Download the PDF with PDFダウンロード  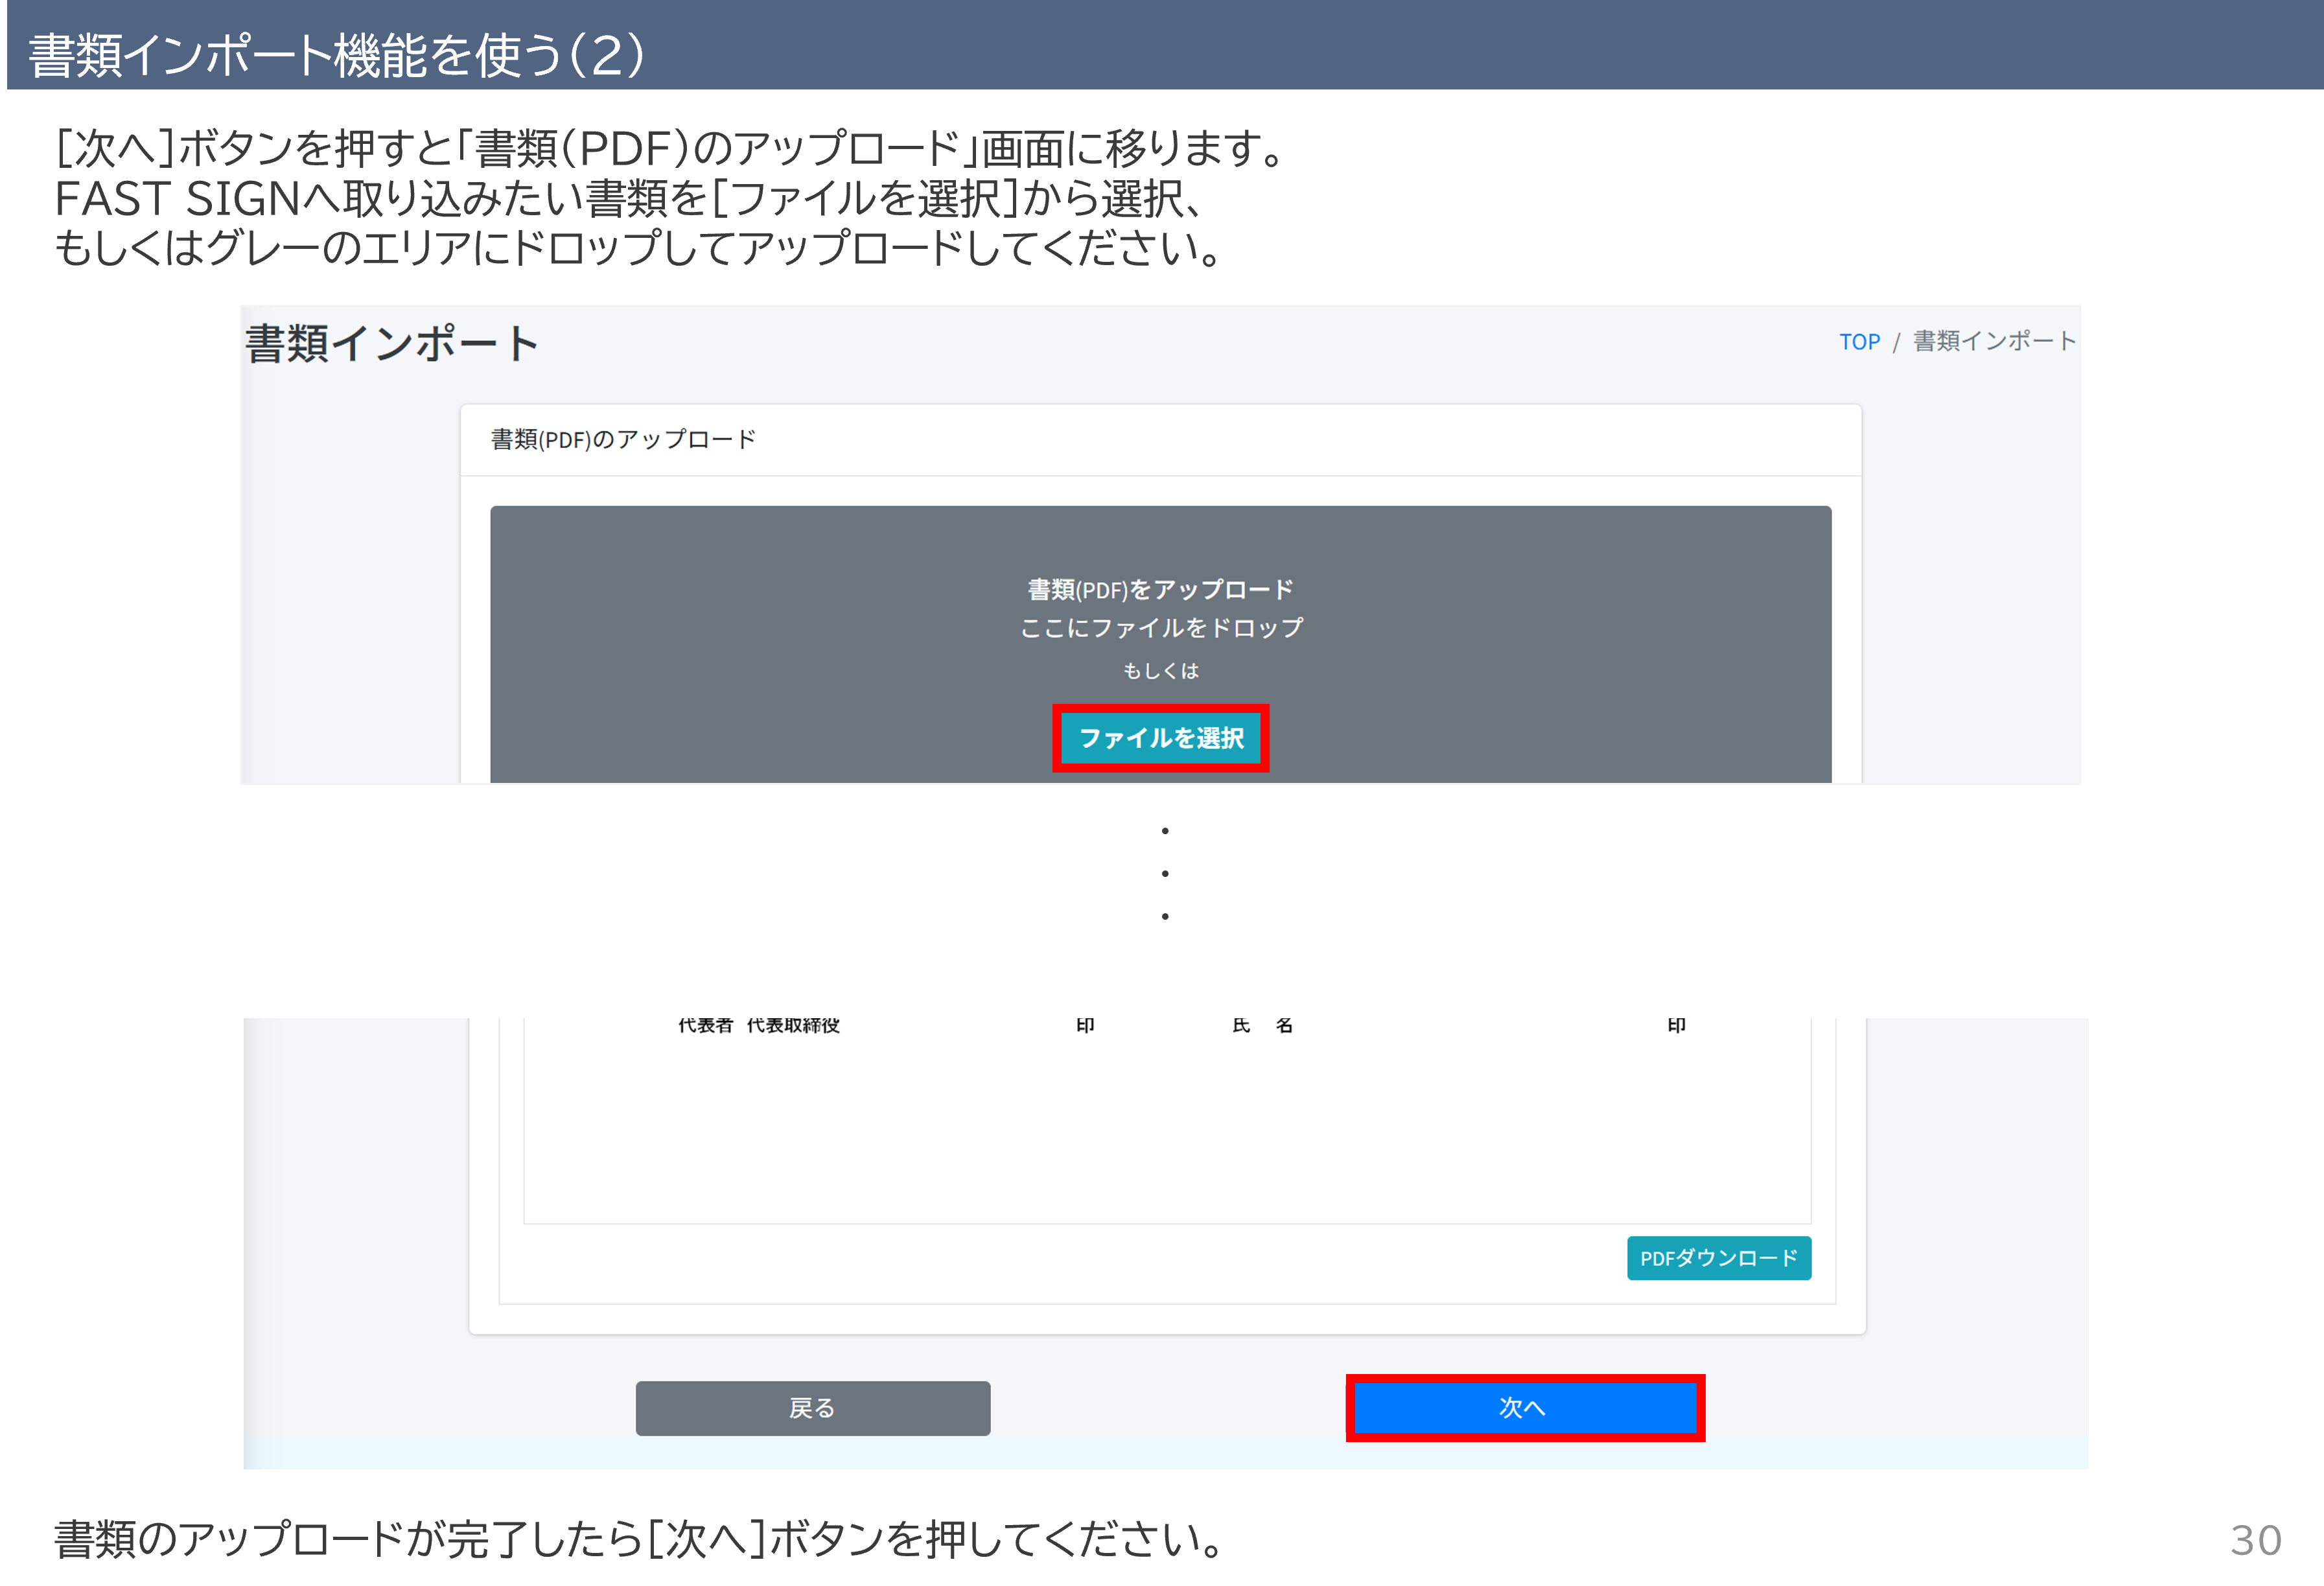pyautogui.click(x=1718, y=1258)
